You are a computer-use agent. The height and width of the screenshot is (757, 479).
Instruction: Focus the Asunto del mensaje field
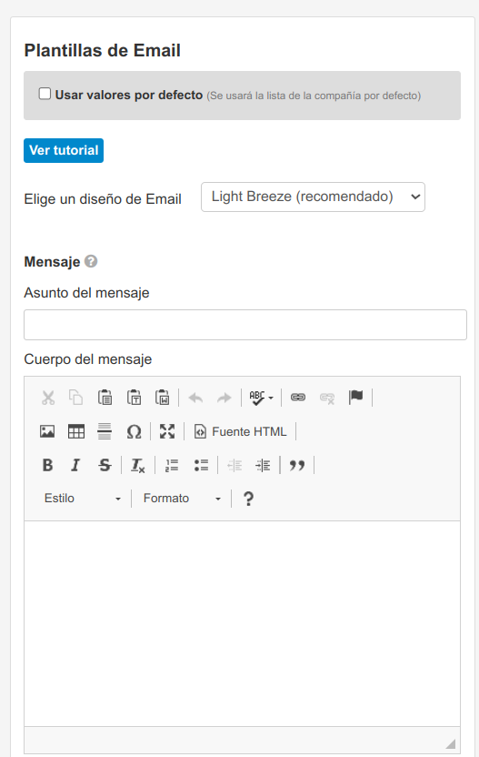point(245,325)
